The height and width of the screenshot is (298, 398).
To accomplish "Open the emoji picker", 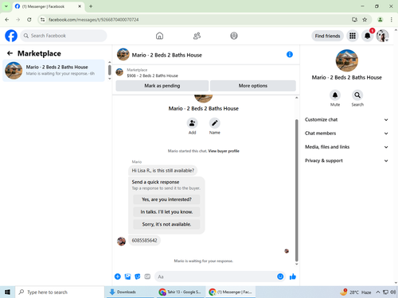I will [280, 277].
